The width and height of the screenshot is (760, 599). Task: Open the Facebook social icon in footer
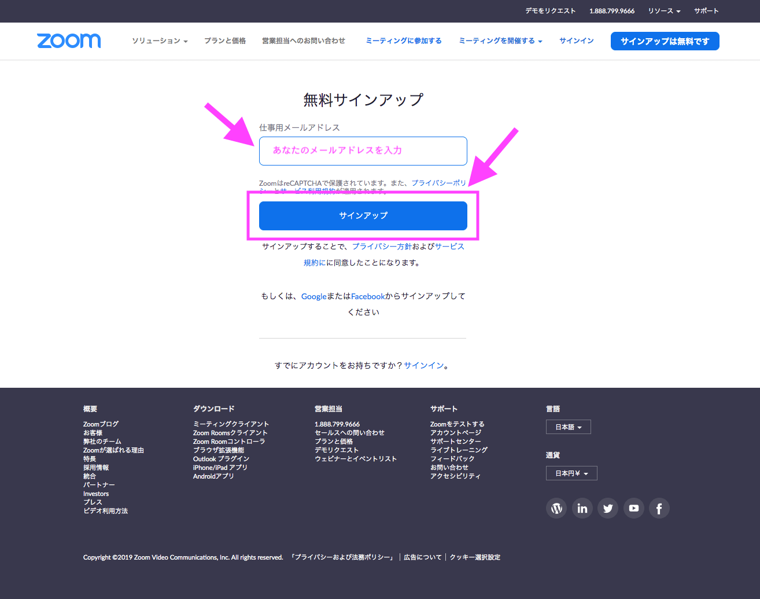pyautogui.click(x=659, y=508)
